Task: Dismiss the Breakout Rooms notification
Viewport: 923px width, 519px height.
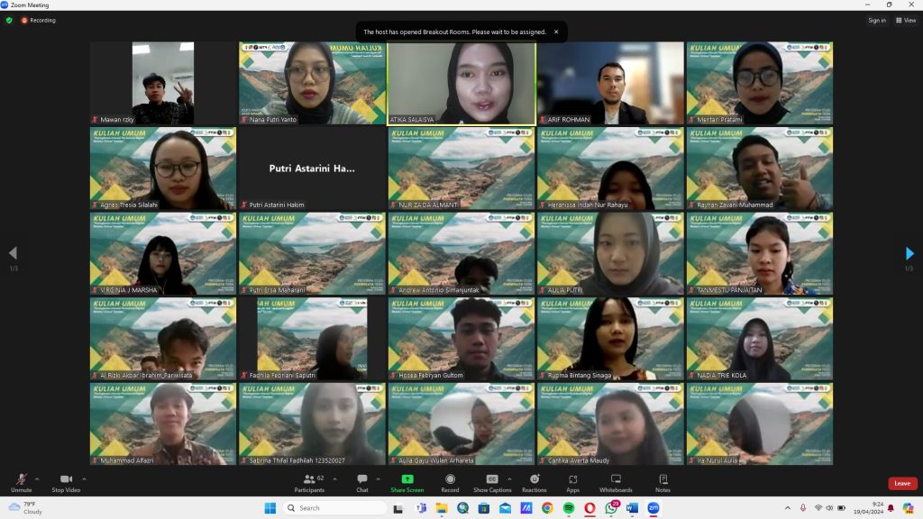Action: pos(556,32)
